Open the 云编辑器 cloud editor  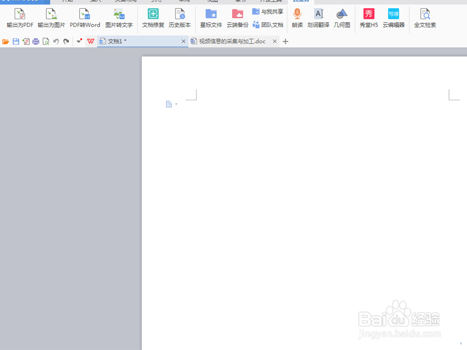[393, 18]
